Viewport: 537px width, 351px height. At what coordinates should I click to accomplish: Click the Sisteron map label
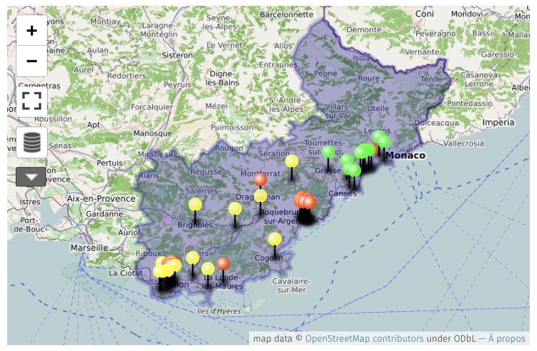[178, 56]
